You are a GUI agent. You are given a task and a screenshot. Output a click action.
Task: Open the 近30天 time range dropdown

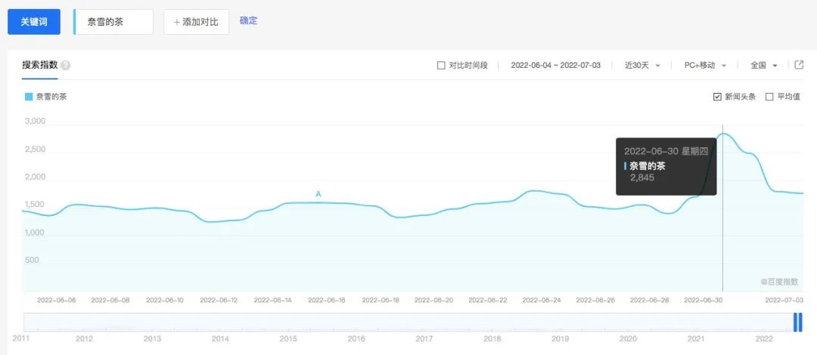pos(642,66)
